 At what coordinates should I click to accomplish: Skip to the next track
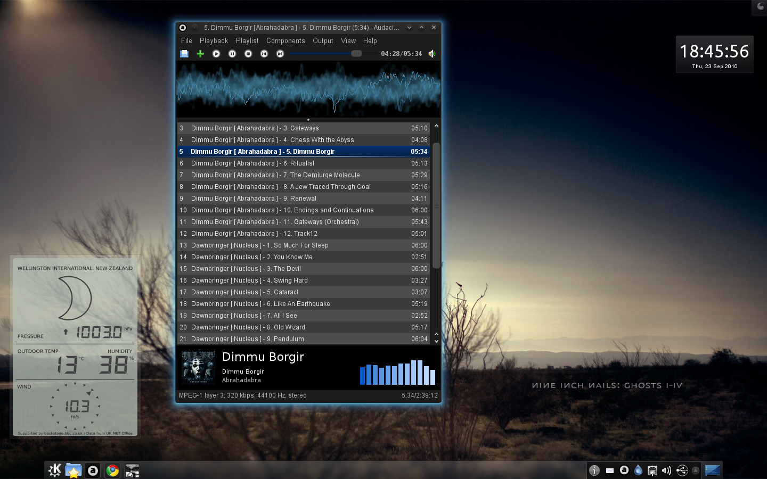tap(280, 54)
